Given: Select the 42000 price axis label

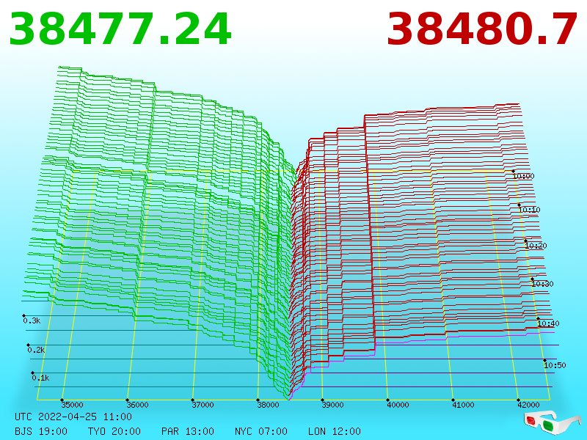Looking at the screenshot, I should [x=528, y=405].
